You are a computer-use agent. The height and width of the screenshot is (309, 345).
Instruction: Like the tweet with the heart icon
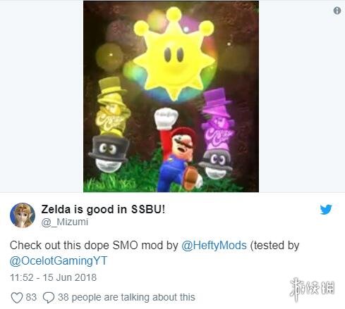17,298
